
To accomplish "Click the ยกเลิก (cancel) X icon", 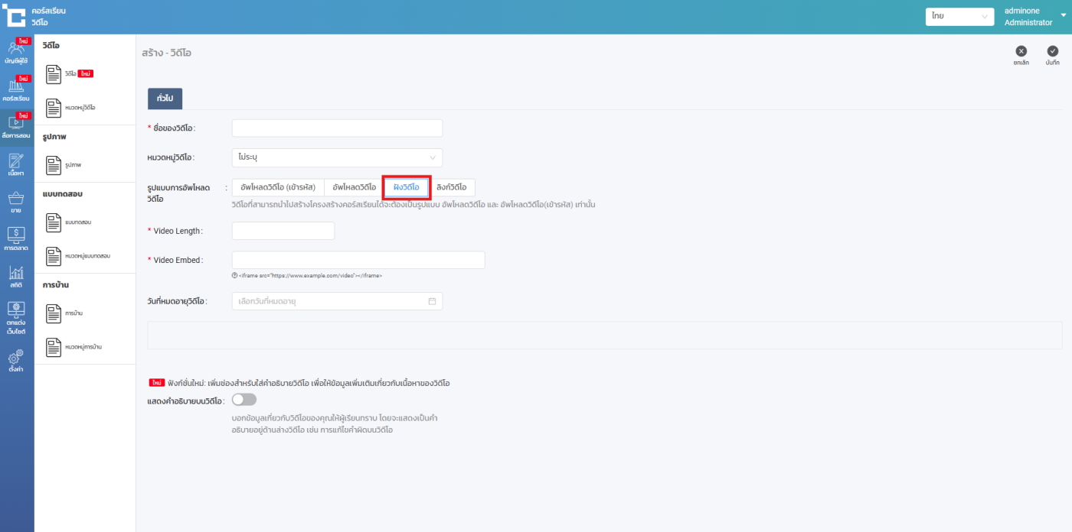I will point(1021,51).
